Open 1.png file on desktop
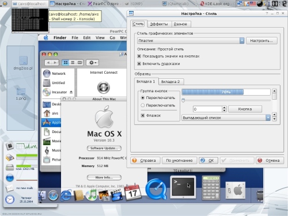Screen dimensions: 288x216 21,94
